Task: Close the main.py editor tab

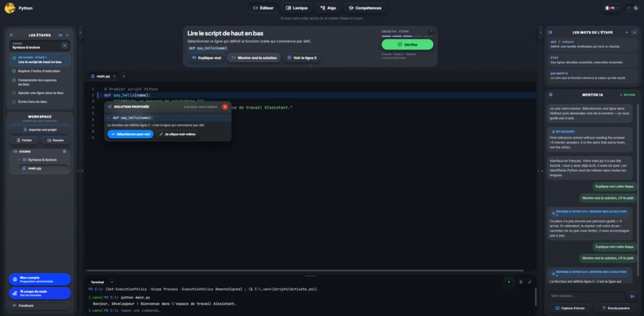Action: (114, 77)
